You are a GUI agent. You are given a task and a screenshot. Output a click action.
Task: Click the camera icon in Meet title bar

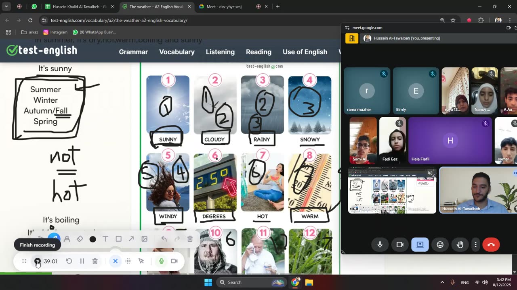pyautogui.click(x=509, y=28)
